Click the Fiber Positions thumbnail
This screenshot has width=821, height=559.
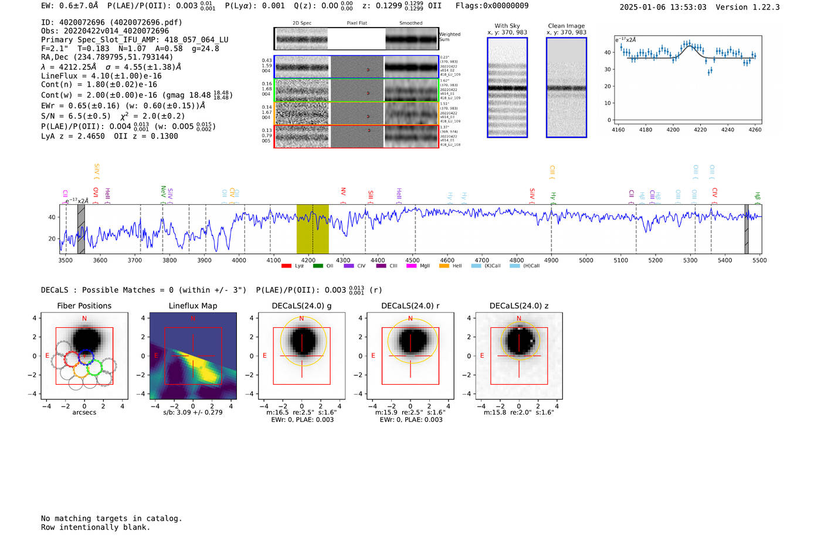pyautogui.click(x=84, y=356)
